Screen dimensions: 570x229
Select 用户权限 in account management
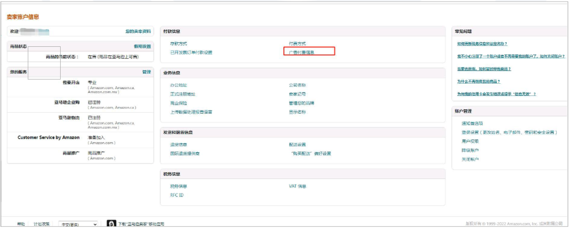(x=470, y=141)
